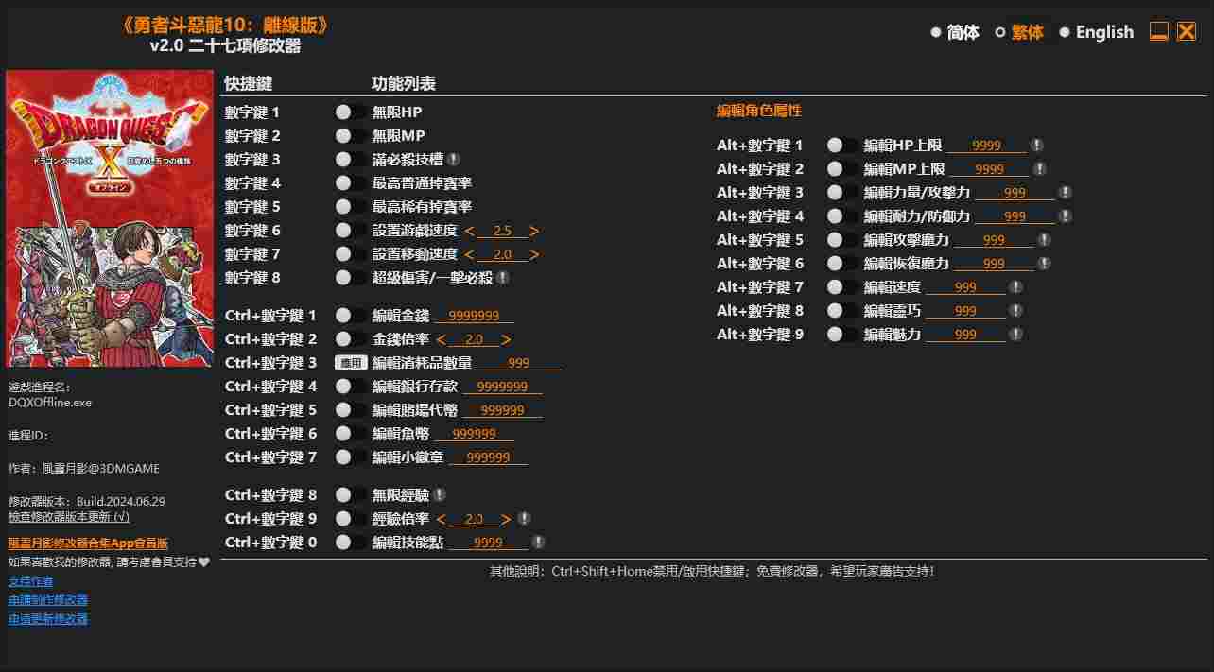This screenshot has width=1214, height=672.
Task: Click the info icon after 經驗倍率 value
Action: pyautogui.click(x=524, y=519)
